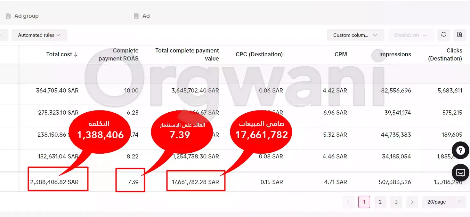This screenshot has width=470, height=217.
Task: Switch to the Ad tab
Action: [146, 16]
